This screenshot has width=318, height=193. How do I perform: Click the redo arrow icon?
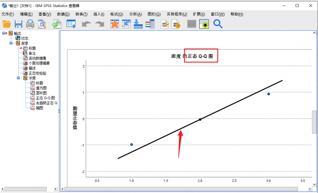(x=100, y=24)
